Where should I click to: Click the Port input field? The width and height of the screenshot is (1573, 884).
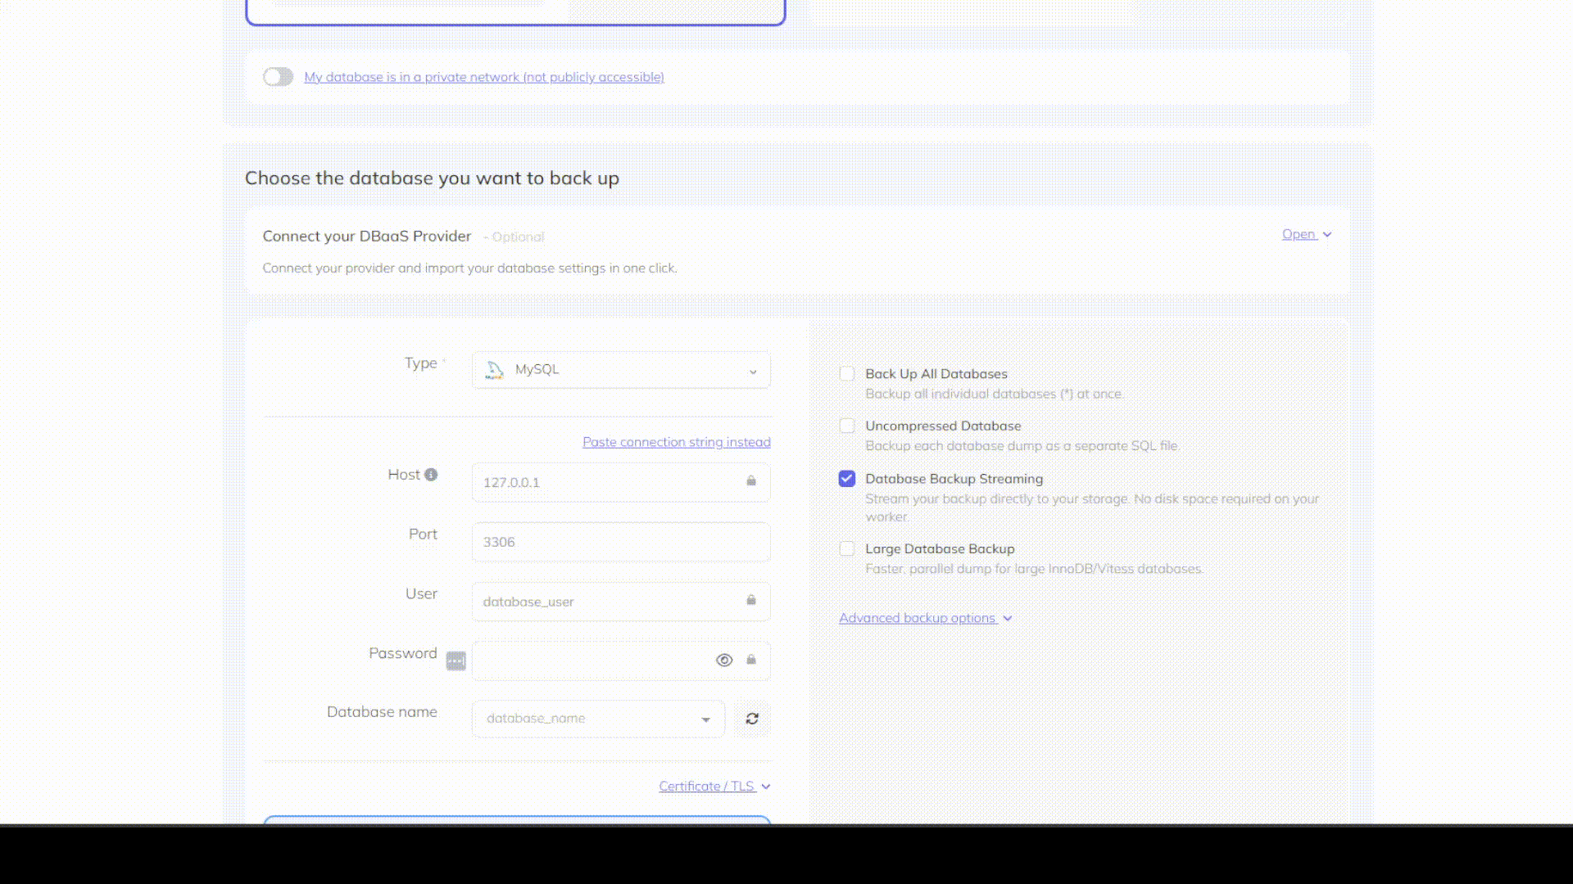pyautogui.click(x=621, y=542)
